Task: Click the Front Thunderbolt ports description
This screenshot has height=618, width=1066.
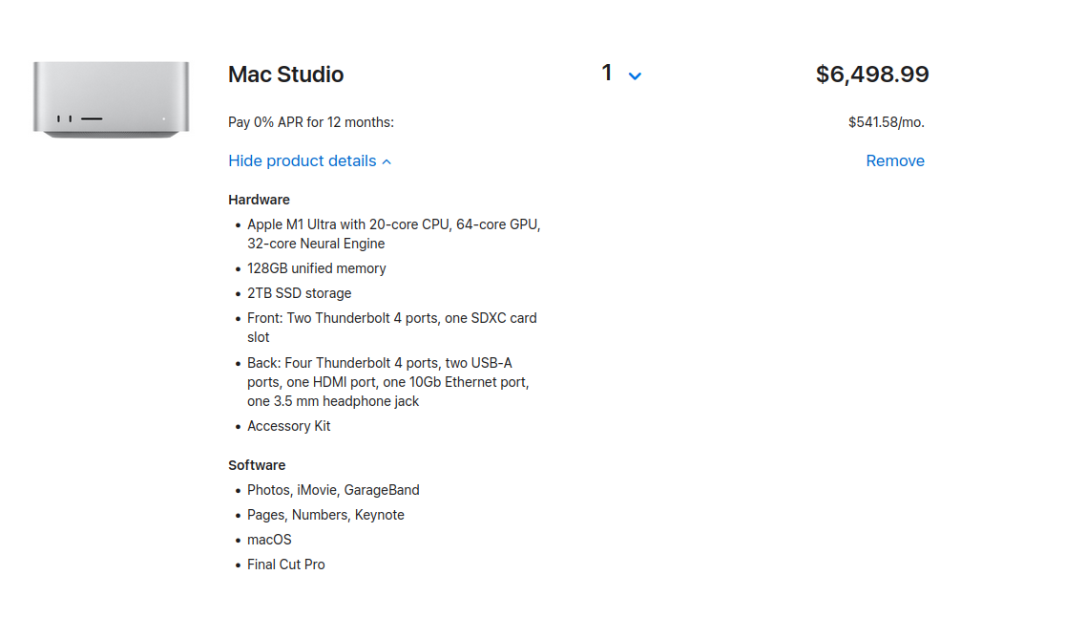Action: (x=391, y=328)
